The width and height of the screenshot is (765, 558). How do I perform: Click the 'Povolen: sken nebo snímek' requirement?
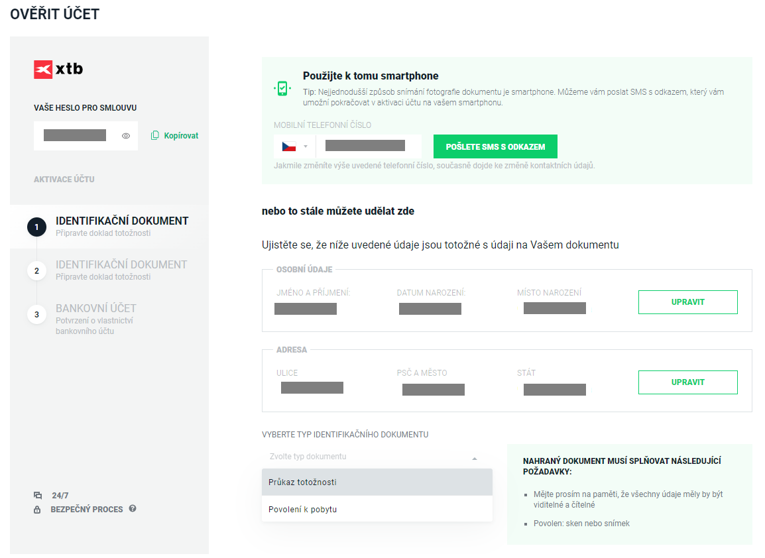(x=581, y=524)
